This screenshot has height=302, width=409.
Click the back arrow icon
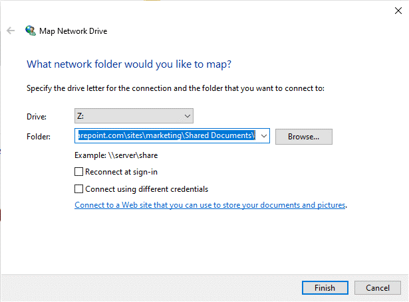tap(11, 31)
